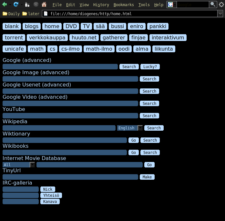Click the page icon in address bar
The height and width of the screenshot is (221, 225).
[x=46, y=14]
